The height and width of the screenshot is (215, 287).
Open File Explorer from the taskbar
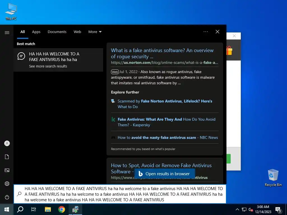pos(48,209)
